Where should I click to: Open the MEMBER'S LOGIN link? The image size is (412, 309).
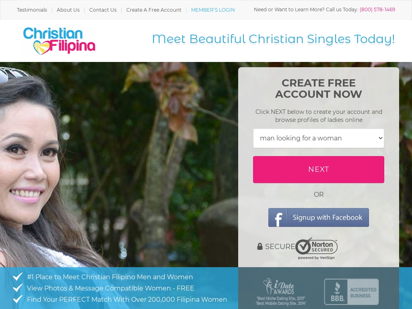[x=213, y=10]
